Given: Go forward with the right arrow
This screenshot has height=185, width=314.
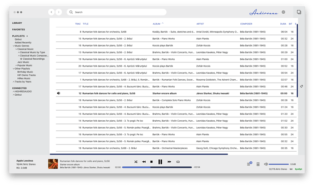Looking at the screenshot, I should [x=59, y=12].
